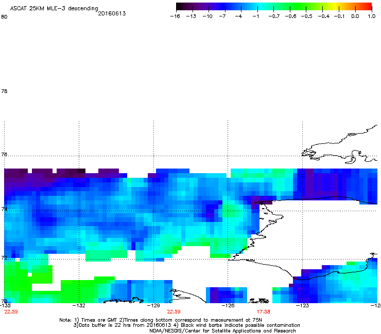This screenshot has height=334, width=381.
Task: Click the NOAA/NESDIS credit line
Action: click(x=222, y=331)
